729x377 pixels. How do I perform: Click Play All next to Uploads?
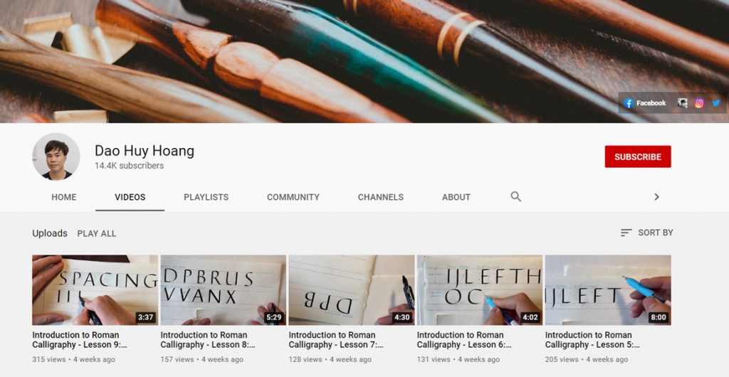pyautogui.click(x=97, y=233)
